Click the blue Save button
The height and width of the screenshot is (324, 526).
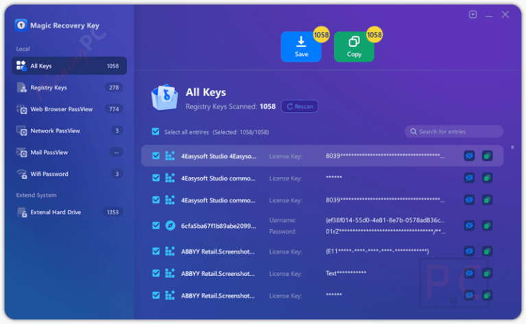tap(301, 47)
